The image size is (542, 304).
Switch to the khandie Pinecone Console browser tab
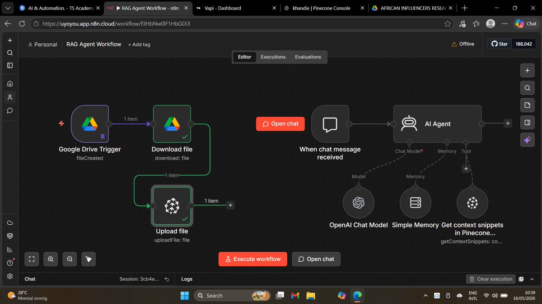pos(323,8)
